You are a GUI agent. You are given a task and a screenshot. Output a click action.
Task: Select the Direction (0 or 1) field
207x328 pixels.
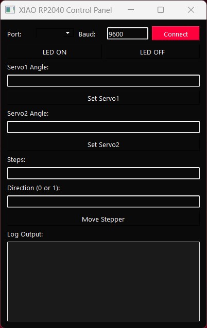tap(104, 202)
